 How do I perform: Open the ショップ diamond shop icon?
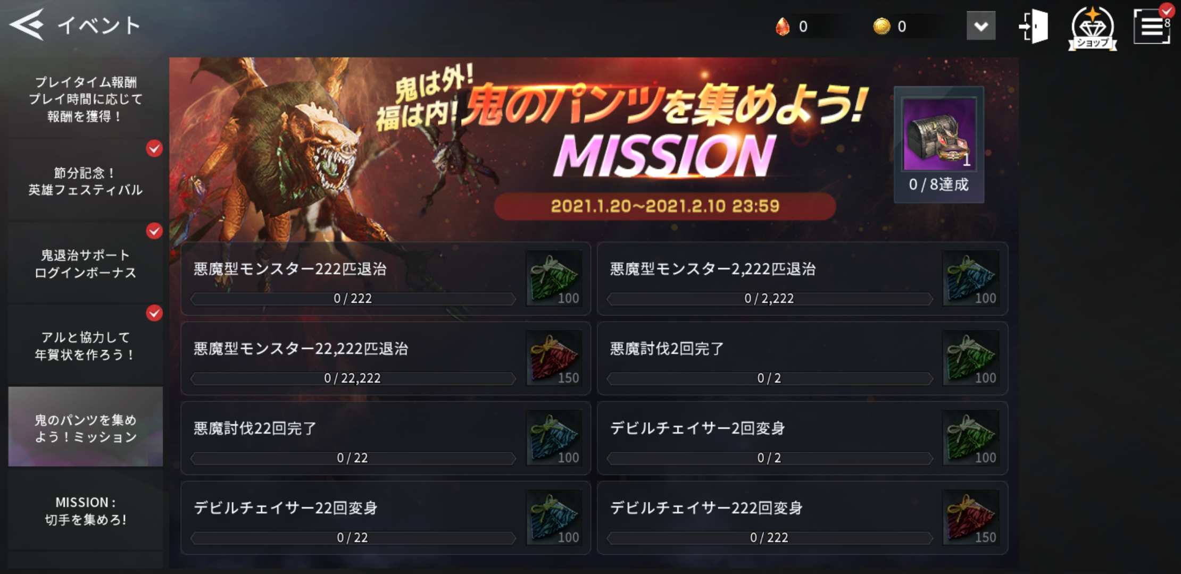(1092, 28)
